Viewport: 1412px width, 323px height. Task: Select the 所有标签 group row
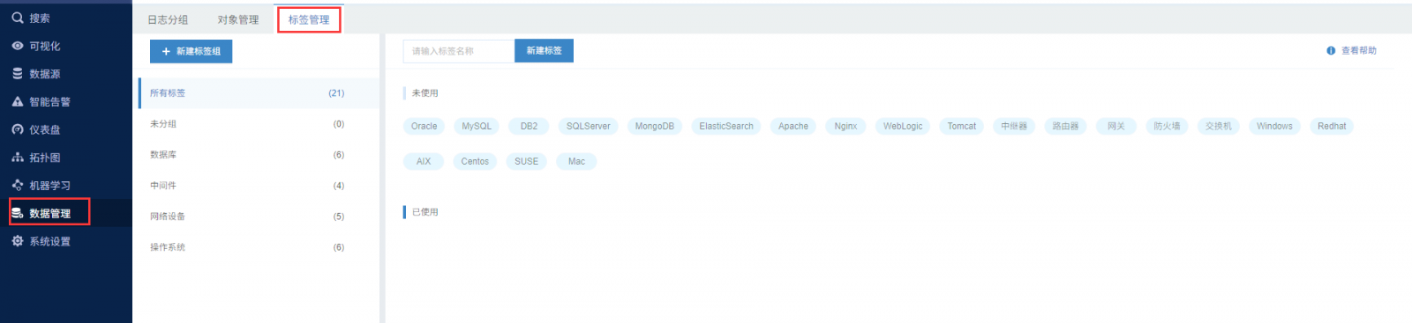[x=259, y=93]
